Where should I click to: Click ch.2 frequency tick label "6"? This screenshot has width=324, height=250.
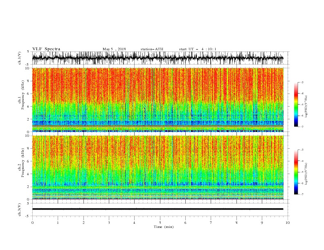(x=28, y=161)
